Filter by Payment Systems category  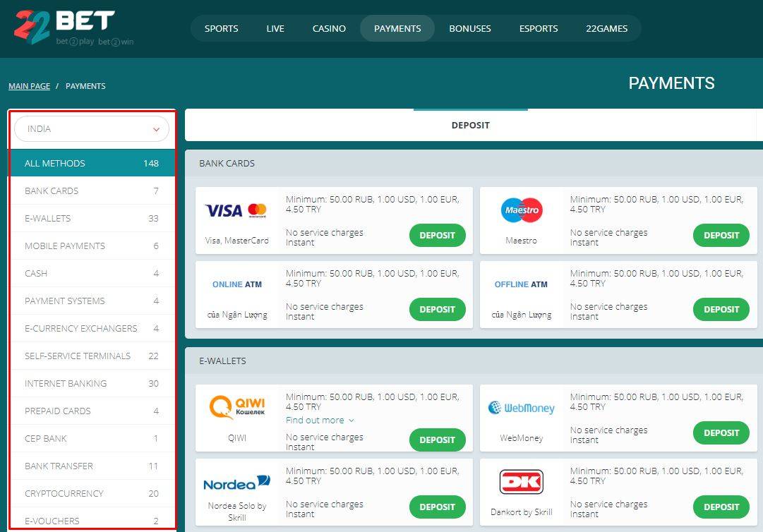pyautogui.click(x=92, y=301)
